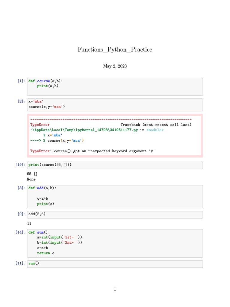Click the print(course(55,[])) code cell
Image resolution: width=230 pixels, height=307 pixels.
click(x=115, y=165)
